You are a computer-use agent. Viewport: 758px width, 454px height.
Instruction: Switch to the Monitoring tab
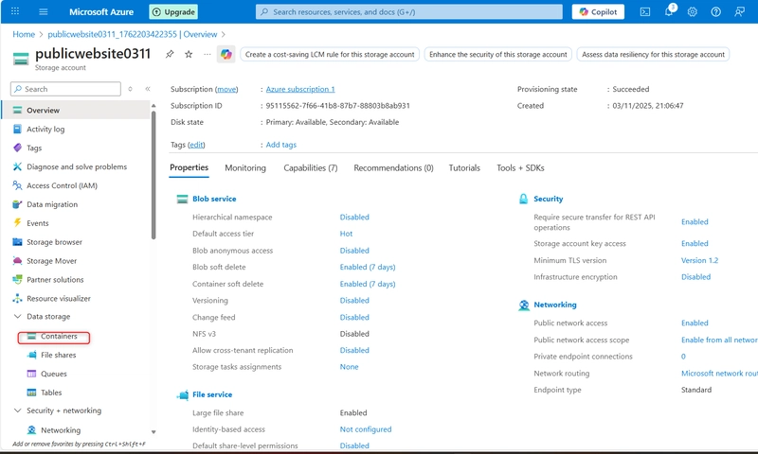pos(245,167)
